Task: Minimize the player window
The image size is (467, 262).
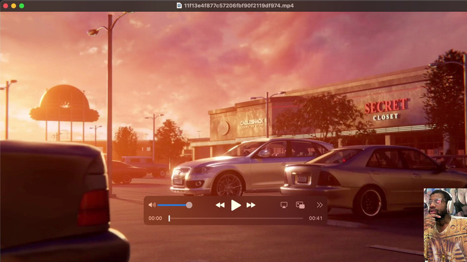Action: click(13, 5)
